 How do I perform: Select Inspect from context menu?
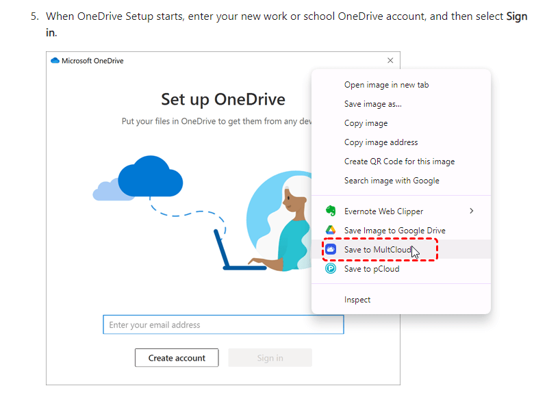point(400,300)
